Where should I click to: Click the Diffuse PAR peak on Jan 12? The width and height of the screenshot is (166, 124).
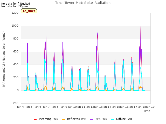88,67
